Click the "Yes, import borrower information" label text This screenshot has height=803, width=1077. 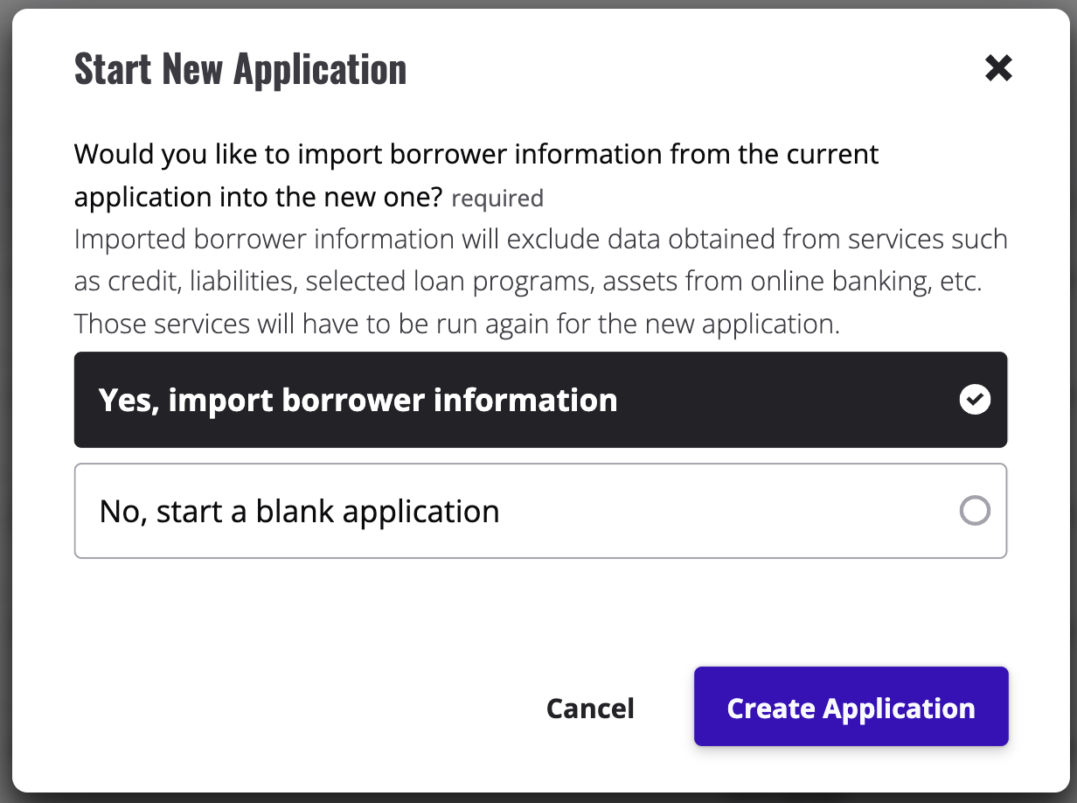tap(358, 401)
